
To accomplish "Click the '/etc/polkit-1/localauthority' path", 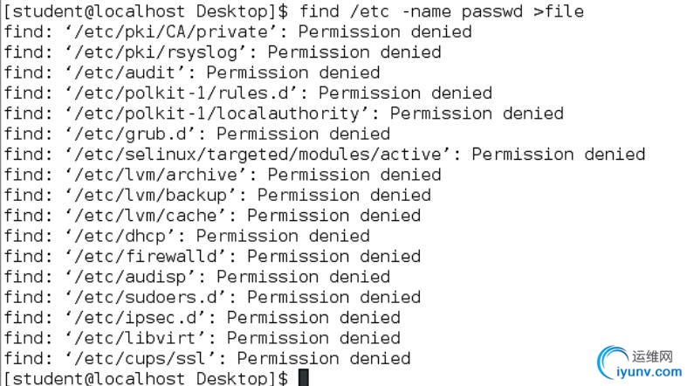I will tap(218, 114).
